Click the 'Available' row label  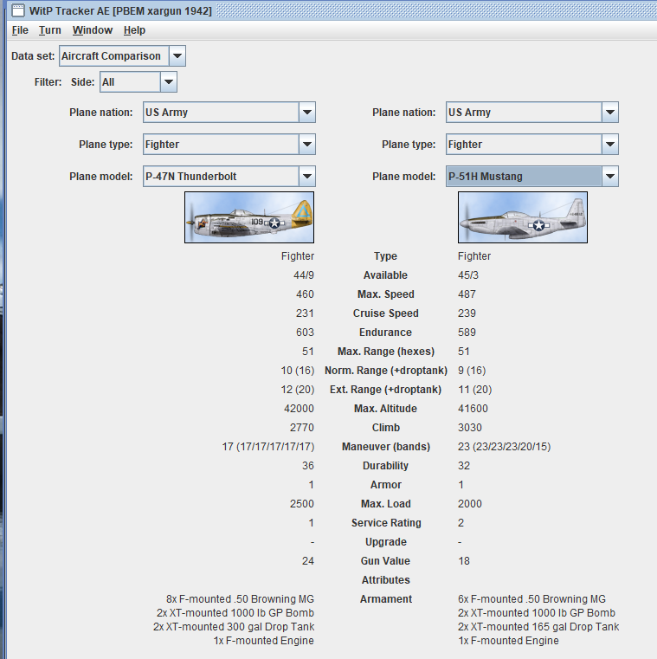point(386,275)
